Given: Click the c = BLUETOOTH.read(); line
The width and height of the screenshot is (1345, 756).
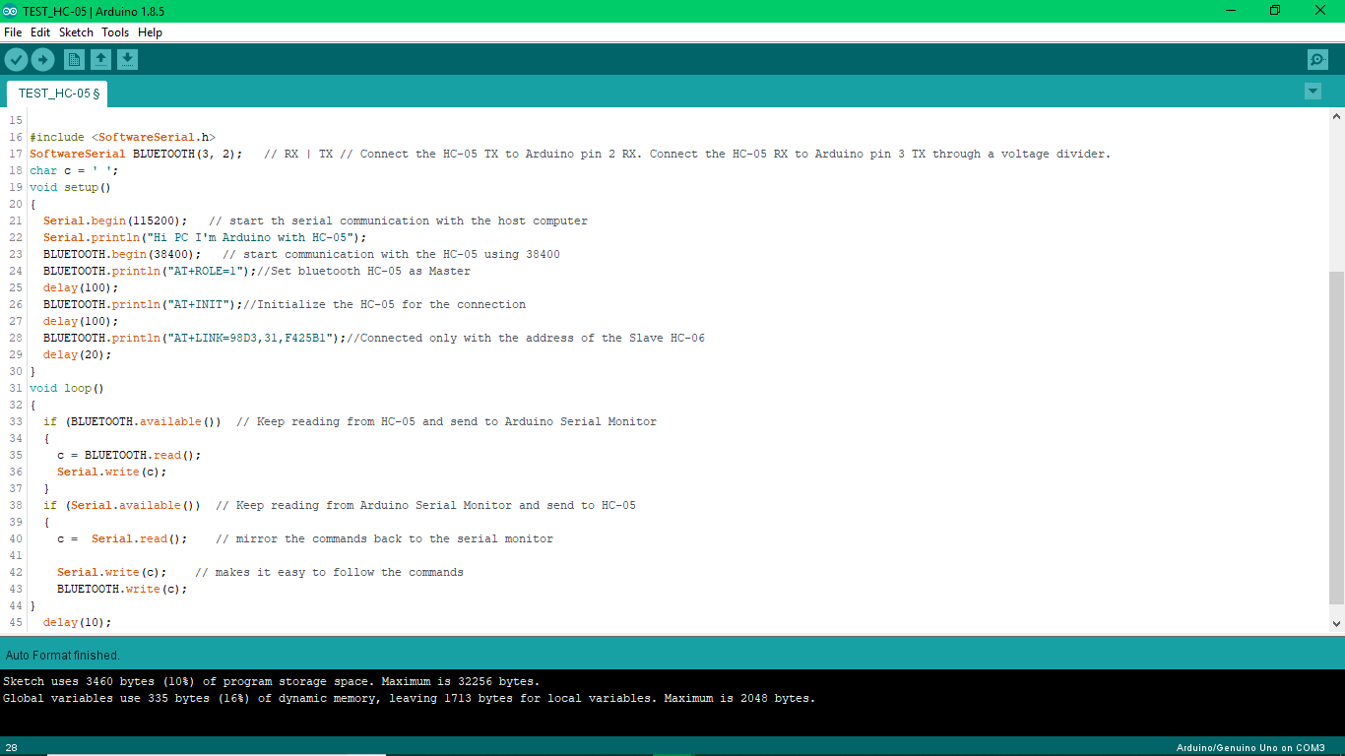Looking at the screenshot, I should (x=129, y=456).
